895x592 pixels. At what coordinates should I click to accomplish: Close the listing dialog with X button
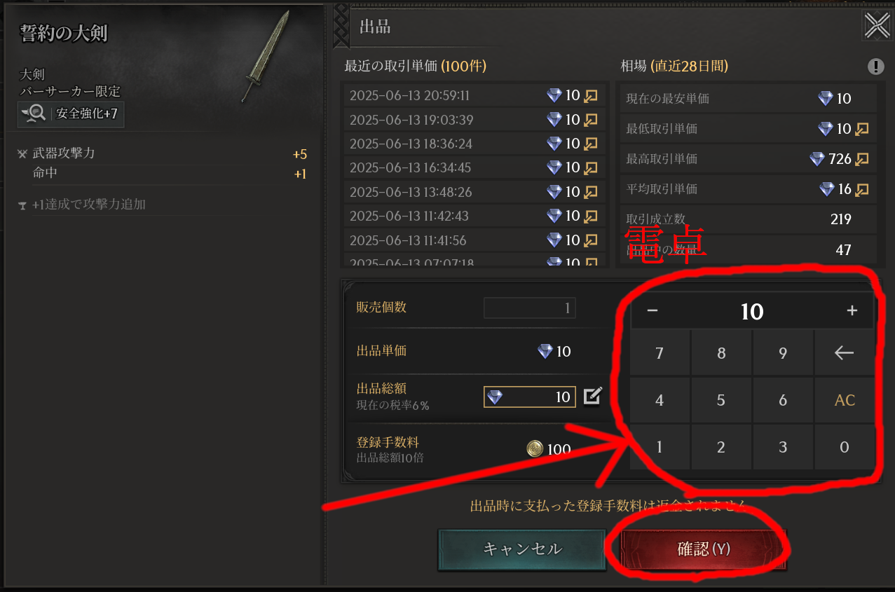tap(877, 27)
